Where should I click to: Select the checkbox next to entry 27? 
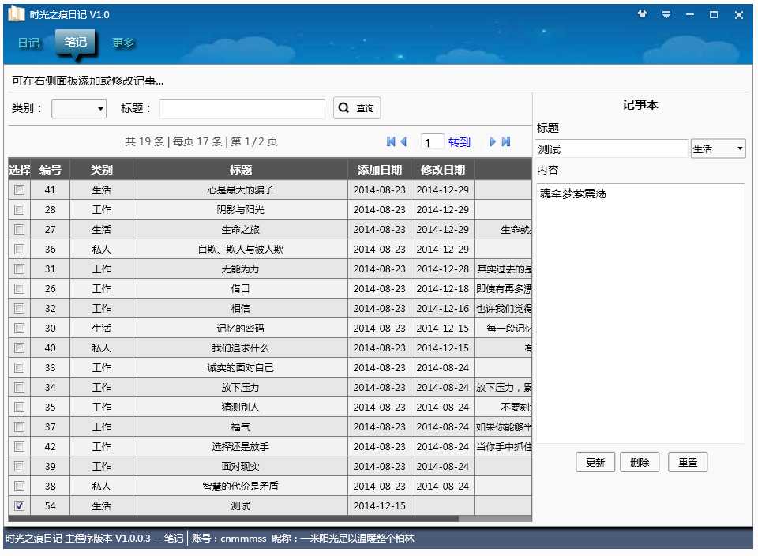tap(19, 229)
